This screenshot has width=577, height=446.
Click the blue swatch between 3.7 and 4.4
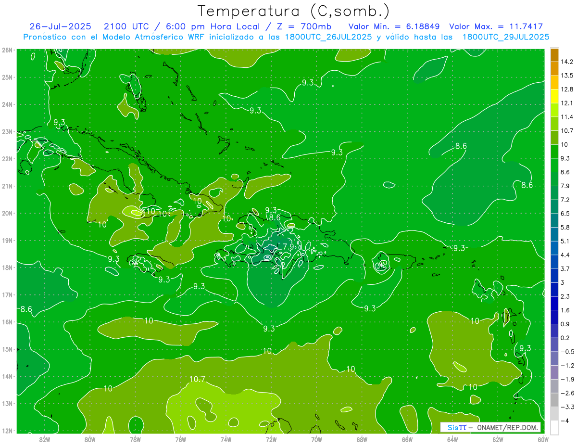tap(554, 262)
